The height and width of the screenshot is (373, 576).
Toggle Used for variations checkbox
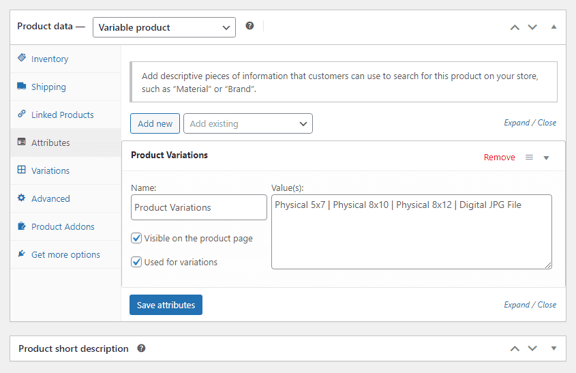click(x=136, y=262)
